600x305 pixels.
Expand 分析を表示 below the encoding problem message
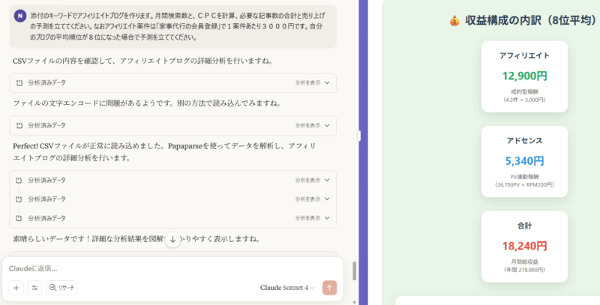pos(312,125)
